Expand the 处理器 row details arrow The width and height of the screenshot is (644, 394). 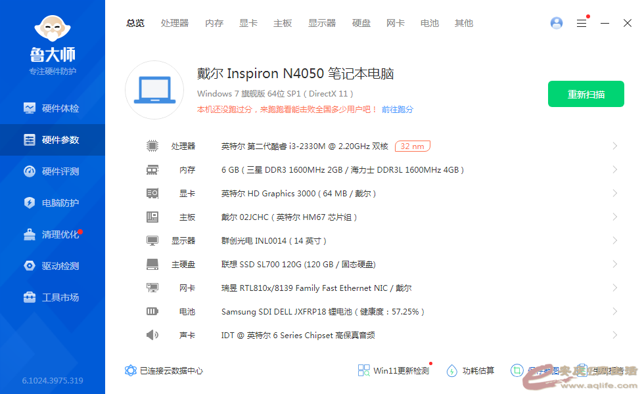tap(614, 146)
